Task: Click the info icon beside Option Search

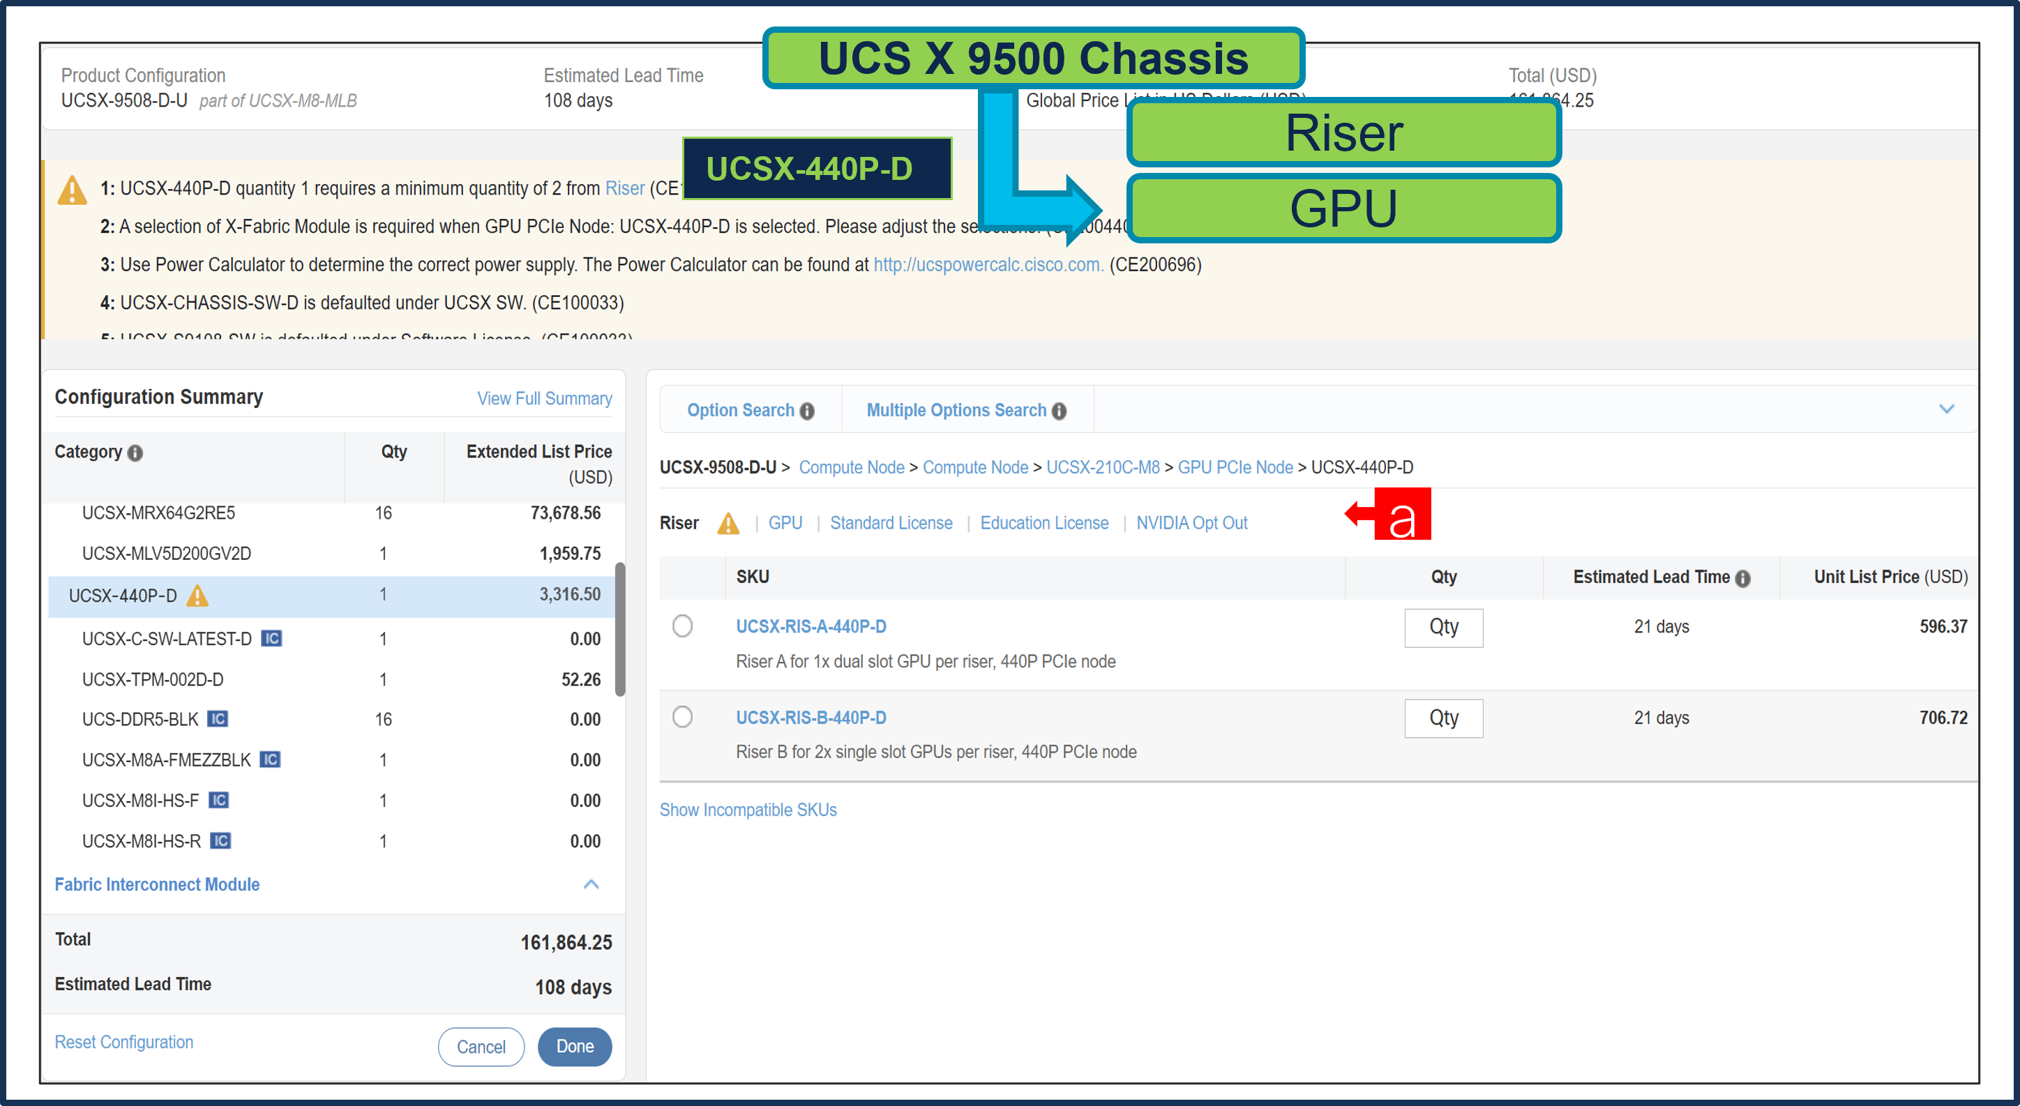Action: 807,411
